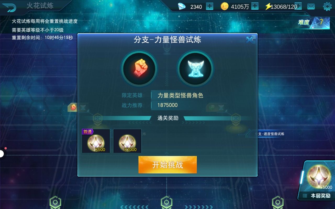This screenshot has height=209, width=335.
Task: Open the settings gear icon
Action: point(327,7)
